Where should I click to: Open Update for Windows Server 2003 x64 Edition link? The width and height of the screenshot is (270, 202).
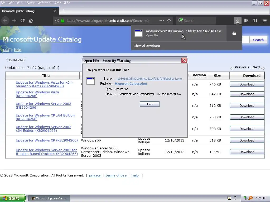click(44, 129)
